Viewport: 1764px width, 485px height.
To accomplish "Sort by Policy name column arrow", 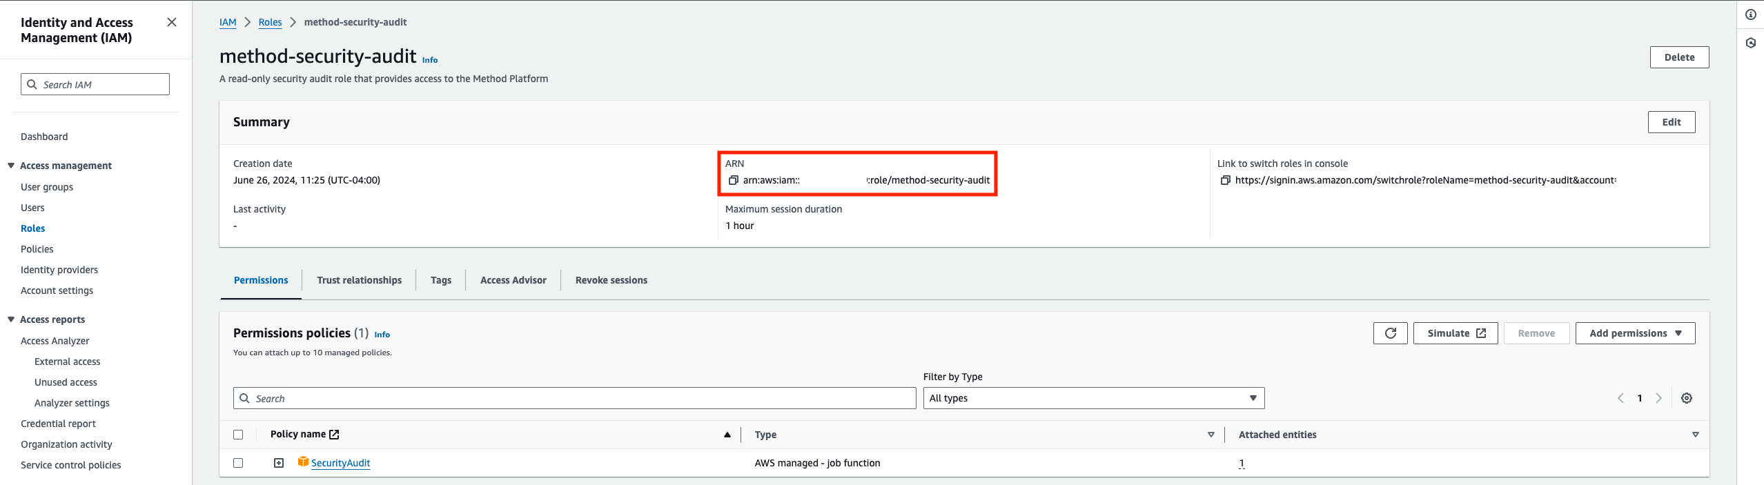I will click(x=727, y=435).
